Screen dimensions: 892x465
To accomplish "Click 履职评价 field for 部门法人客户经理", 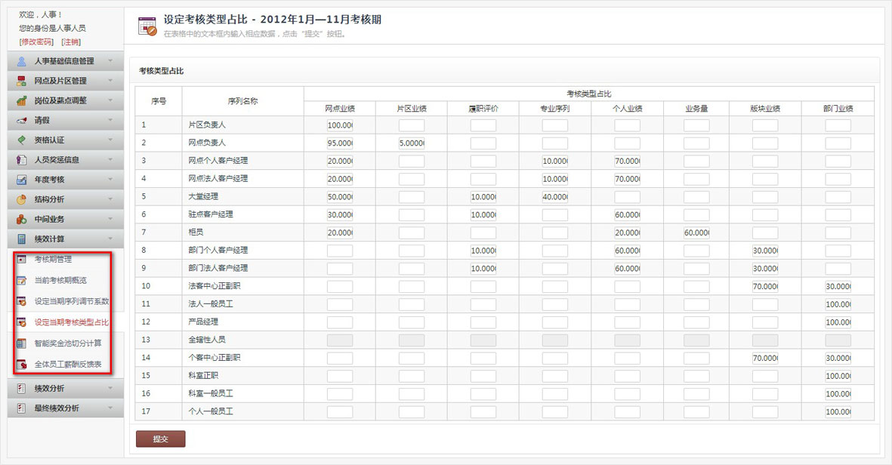I will coord(483,268).
